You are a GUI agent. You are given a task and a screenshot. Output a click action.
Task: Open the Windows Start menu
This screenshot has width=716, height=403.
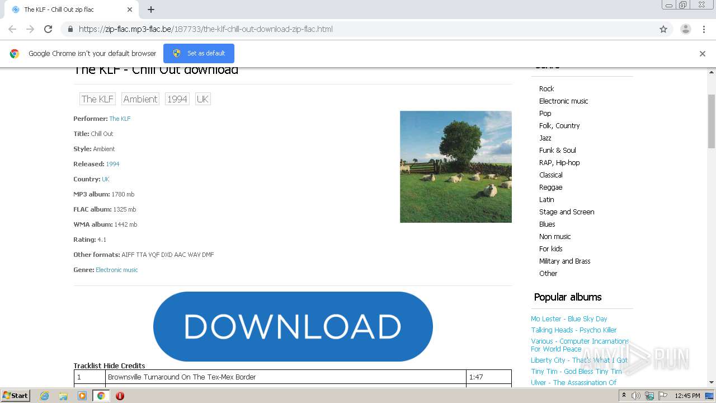point(16,395)
